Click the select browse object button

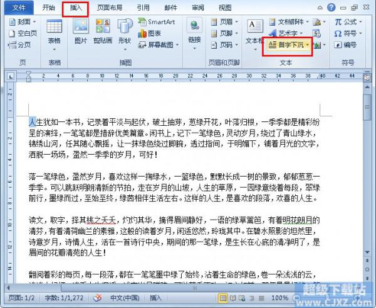(367, 269)
